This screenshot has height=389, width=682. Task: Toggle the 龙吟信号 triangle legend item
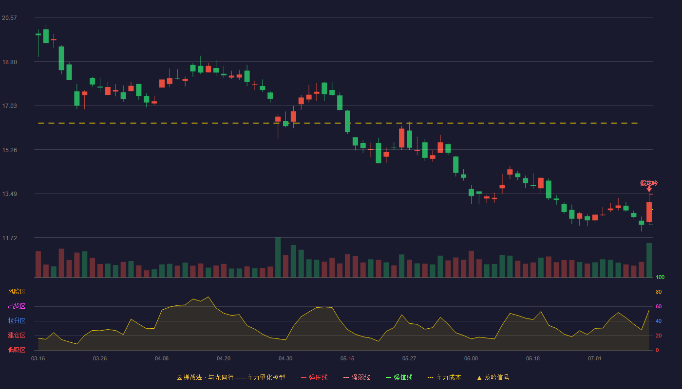pos(493,377)
